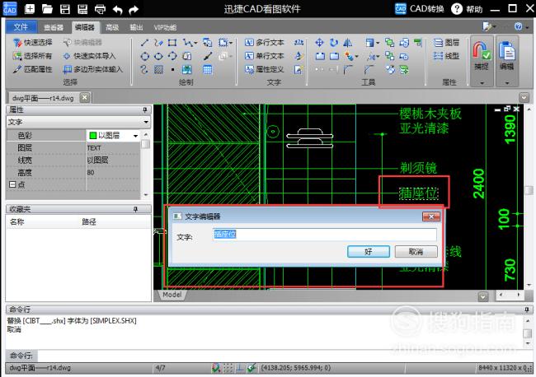Insert a table from the draw group

[208, 70]
